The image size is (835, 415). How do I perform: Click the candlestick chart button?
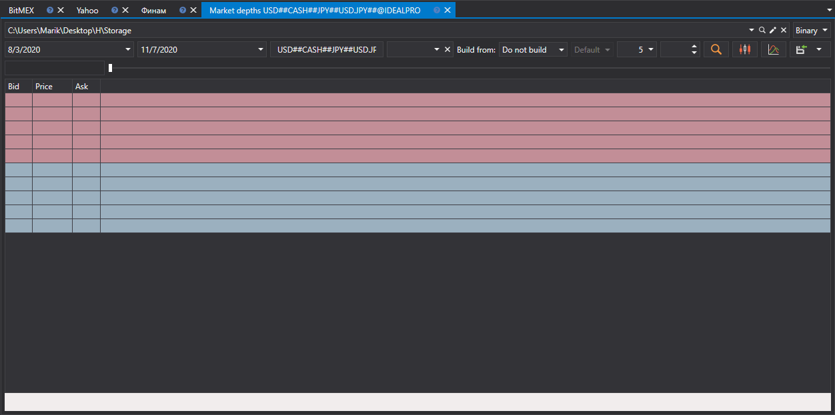(745, 50)
